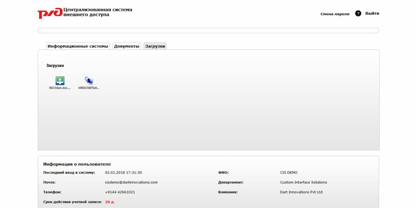Click the phone number +9144 42661021
Viewport: 416px width, 208px height.
[120, 192]
